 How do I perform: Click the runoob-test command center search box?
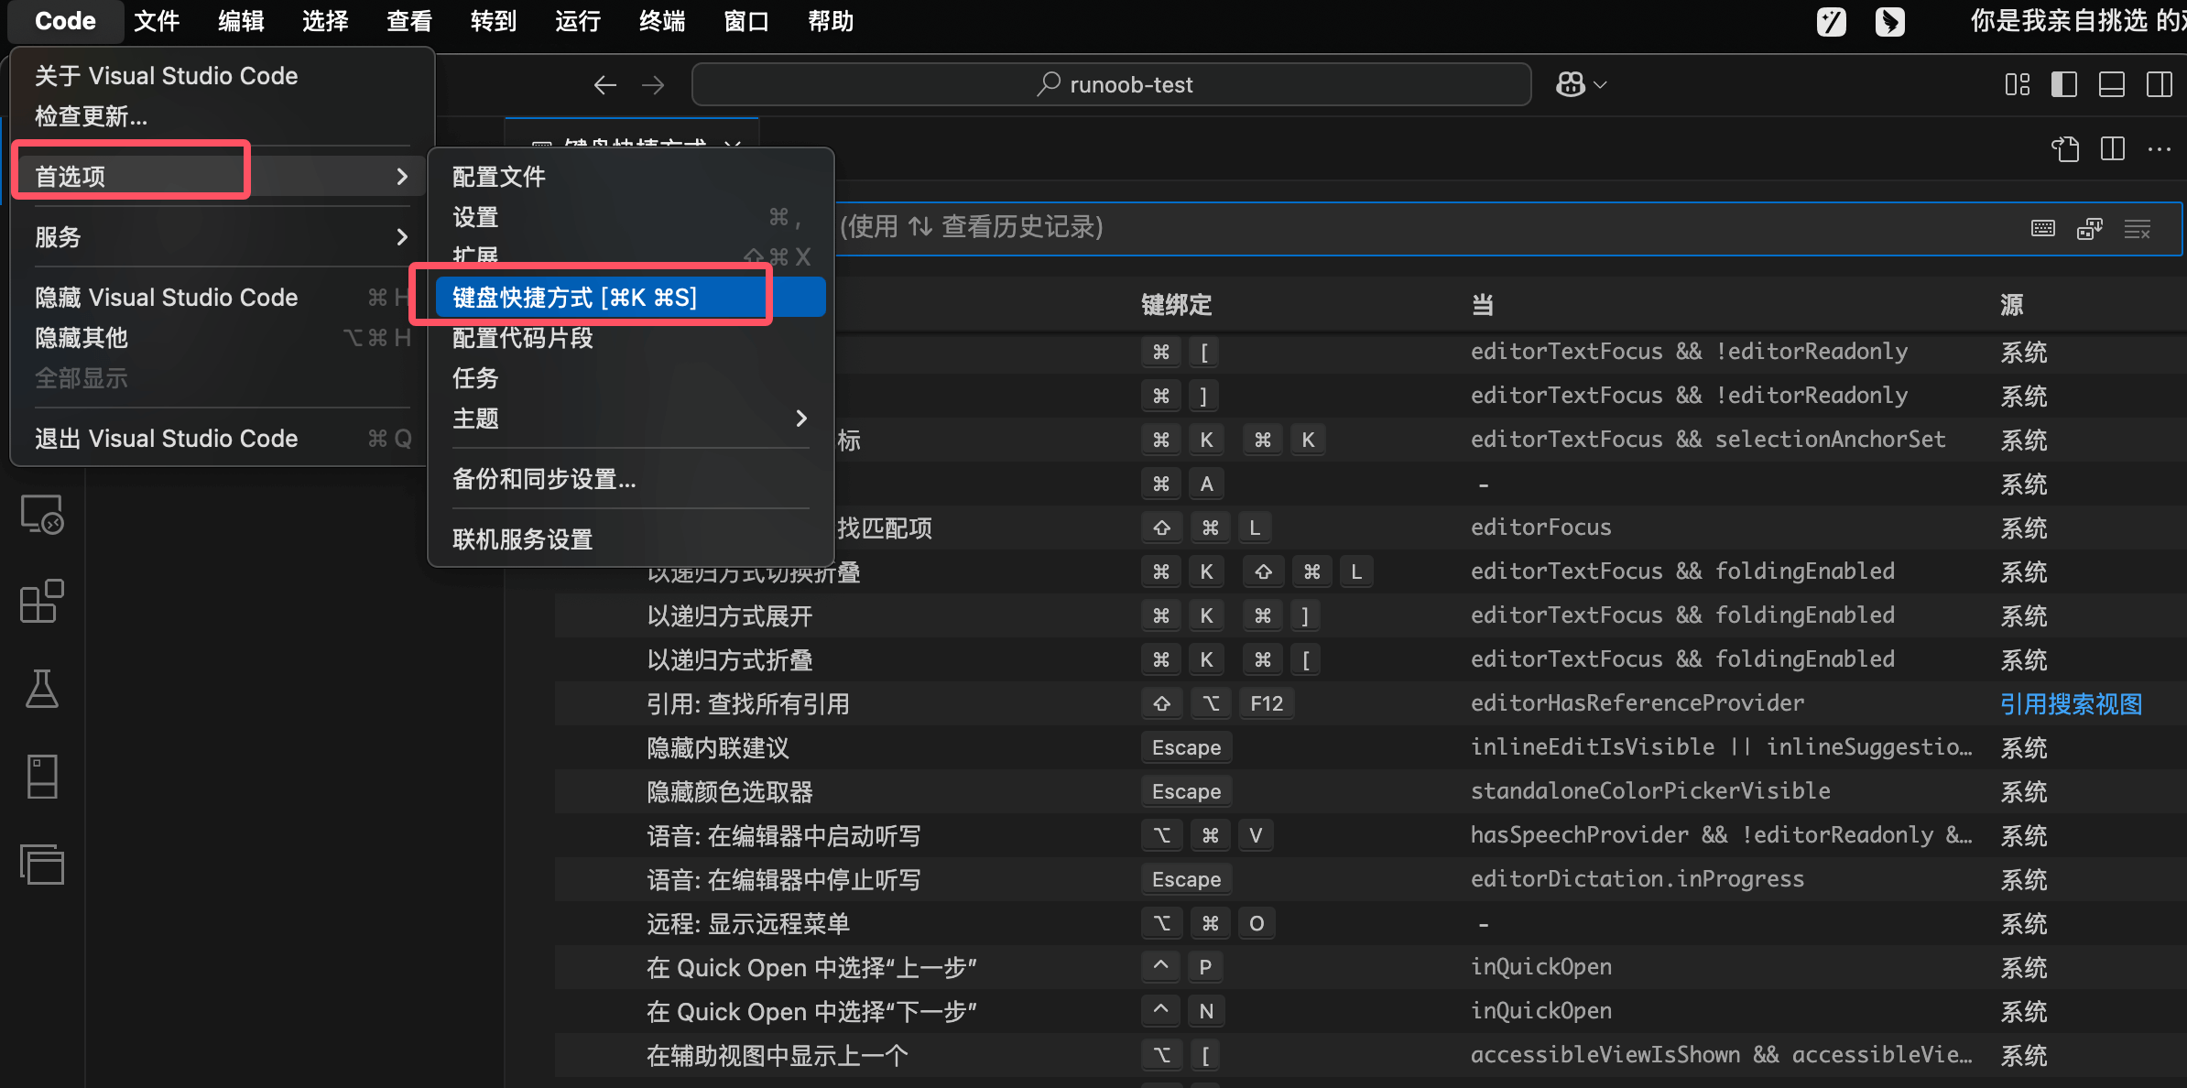click(x=1112, y=84)
